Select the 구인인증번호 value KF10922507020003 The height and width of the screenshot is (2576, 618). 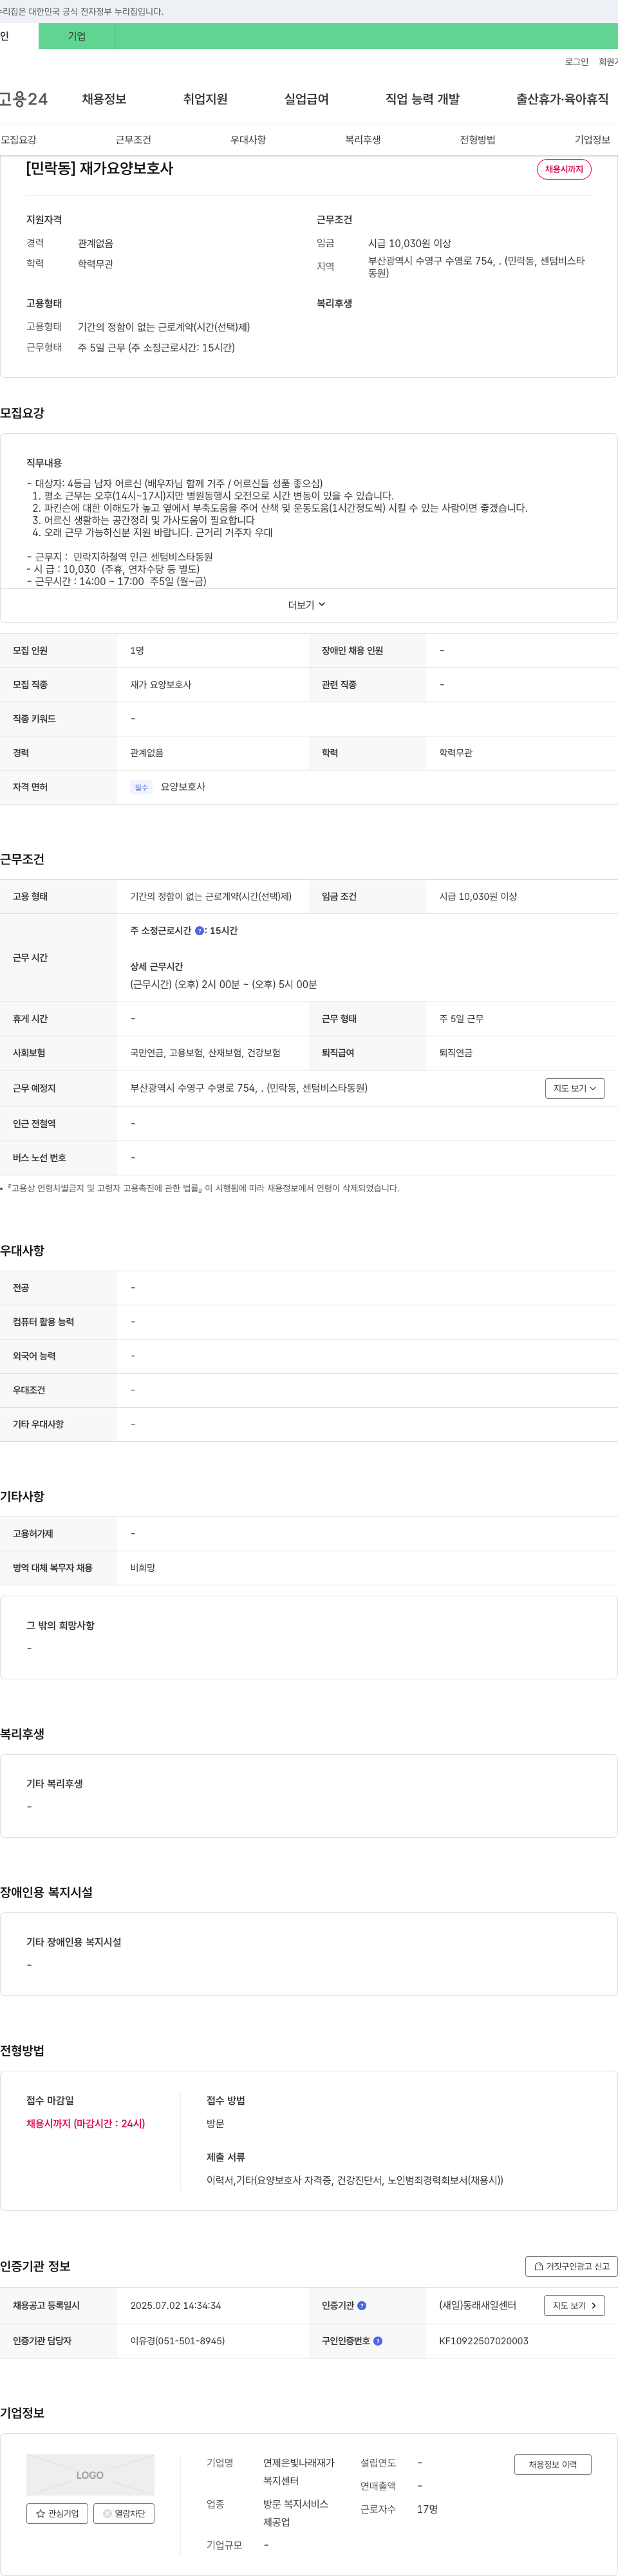484,2341
